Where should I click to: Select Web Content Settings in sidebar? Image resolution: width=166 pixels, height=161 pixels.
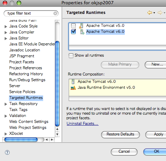pos(29,122)
